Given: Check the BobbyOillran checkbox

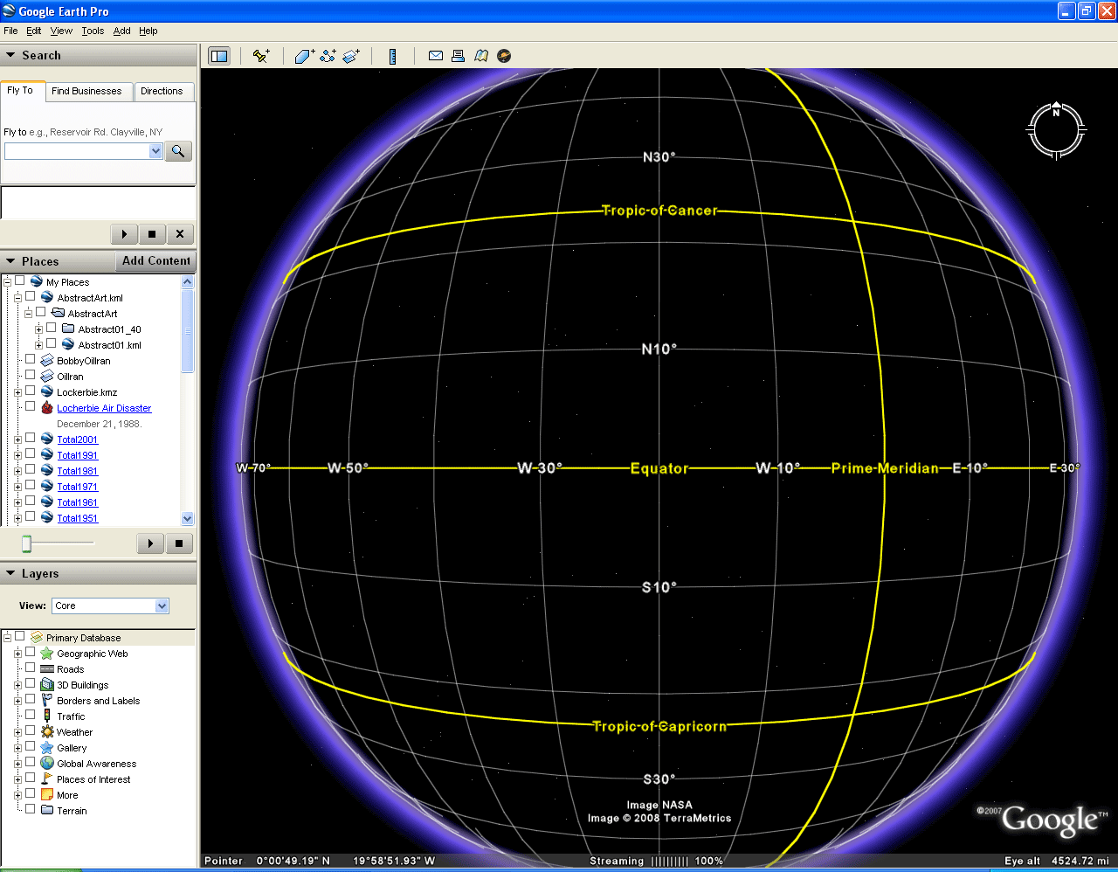Looking at the screenshot, I should (x=31, y=360).
